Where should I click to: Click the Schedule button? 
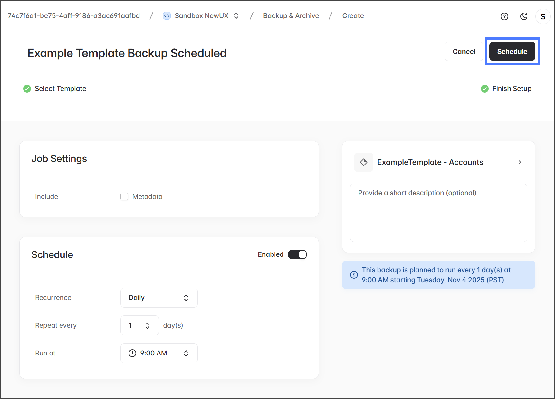pos(512,52)
